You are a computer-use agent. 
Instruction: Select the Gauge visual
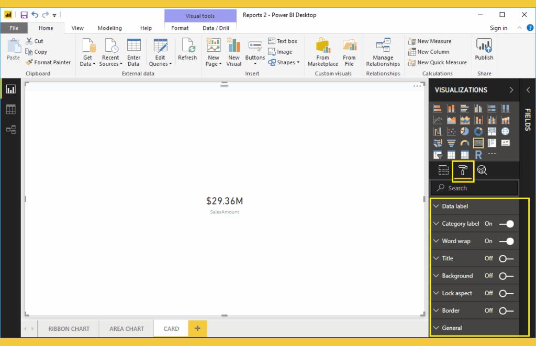(465, 143)
